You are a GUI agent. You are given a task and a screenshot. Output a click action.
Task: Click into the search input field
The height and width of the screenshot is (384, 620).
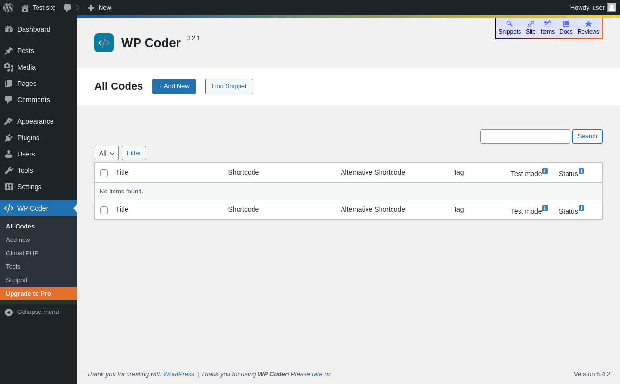click(x=525, y=136)
